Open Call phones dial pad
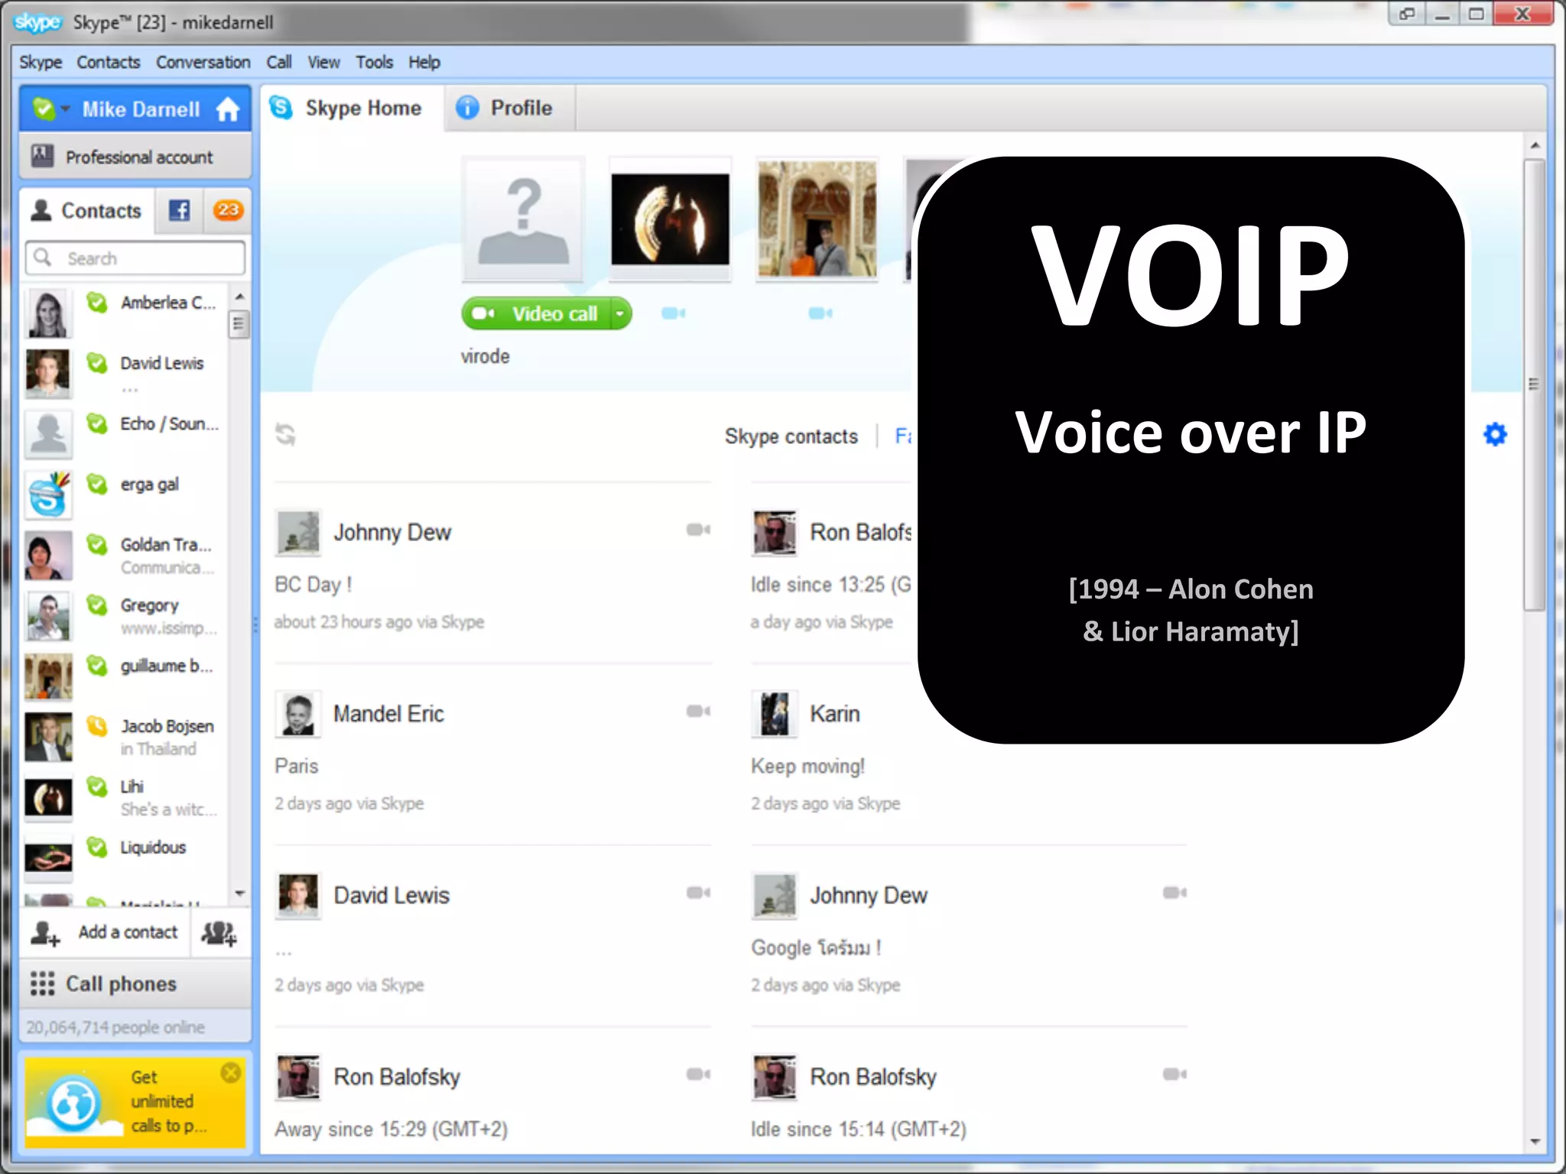Screen dimensions: 1566x1174 point(135,984)
